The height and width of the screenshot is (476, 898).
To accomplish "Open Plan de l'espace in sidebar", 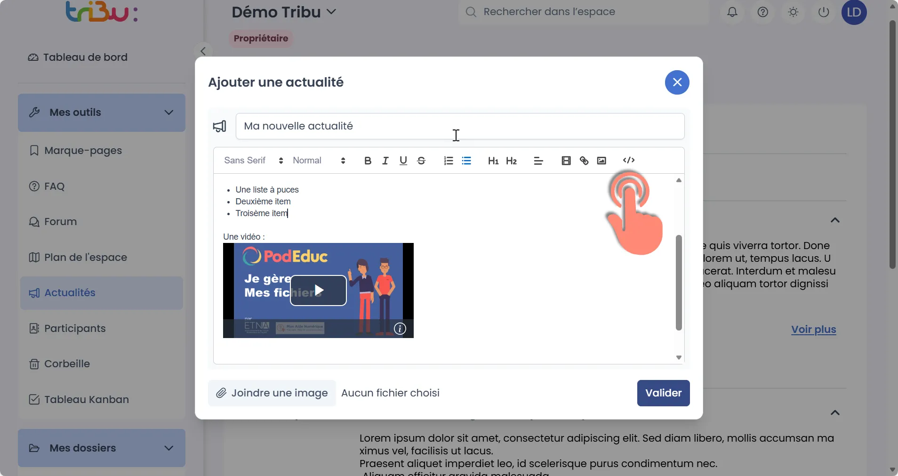I will (x=78, y=258).
